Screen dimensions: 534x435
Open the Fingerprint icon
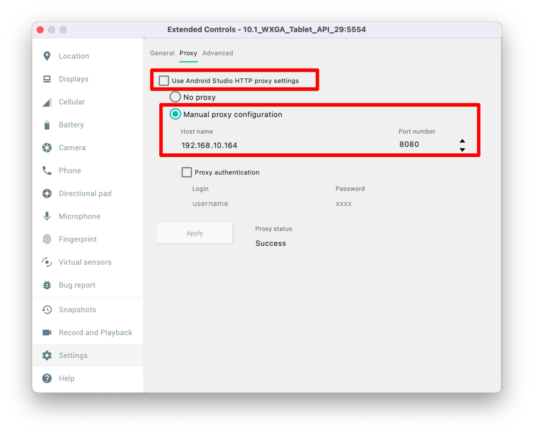point(47,239)
